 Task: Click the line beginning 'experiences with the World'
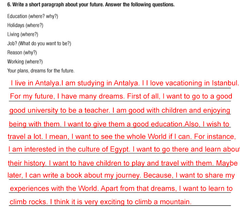click(x=121, y=189)
